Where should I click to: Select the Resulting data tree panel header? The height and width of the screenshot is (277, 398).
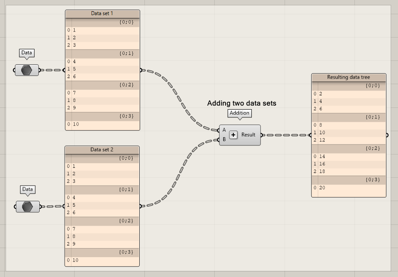[x=348, y=77]
